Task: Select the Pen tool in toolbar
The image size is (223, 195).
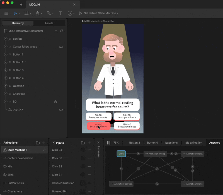Action: tap(37, 13)
